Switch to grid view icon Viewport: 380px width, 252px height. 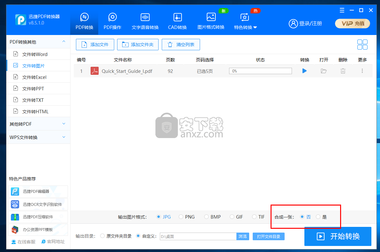pos(362,45)
